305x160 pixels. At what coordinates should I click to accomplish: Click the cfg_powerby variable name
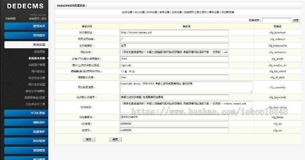(x=278, y=87)
